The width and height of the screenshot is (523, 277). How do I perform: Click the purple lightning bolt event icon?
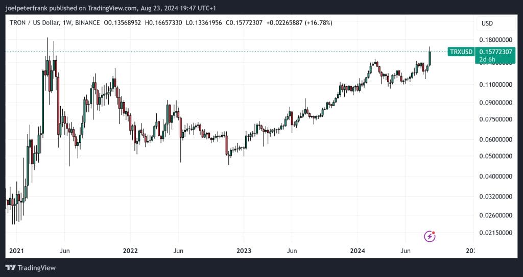click(x=430, y=236)
